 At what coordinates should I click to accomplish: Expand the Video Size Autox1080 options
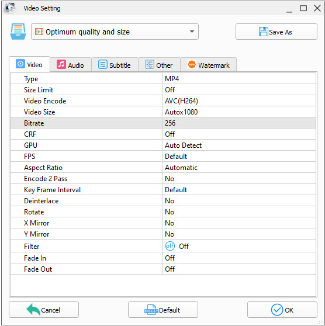click(x=239, y=112)
